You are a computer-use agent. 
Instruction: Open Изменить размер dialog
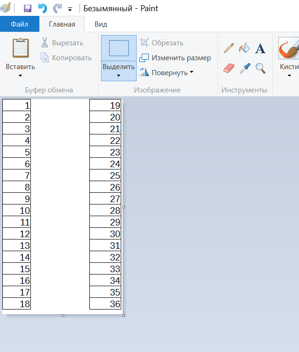(175, 58)
